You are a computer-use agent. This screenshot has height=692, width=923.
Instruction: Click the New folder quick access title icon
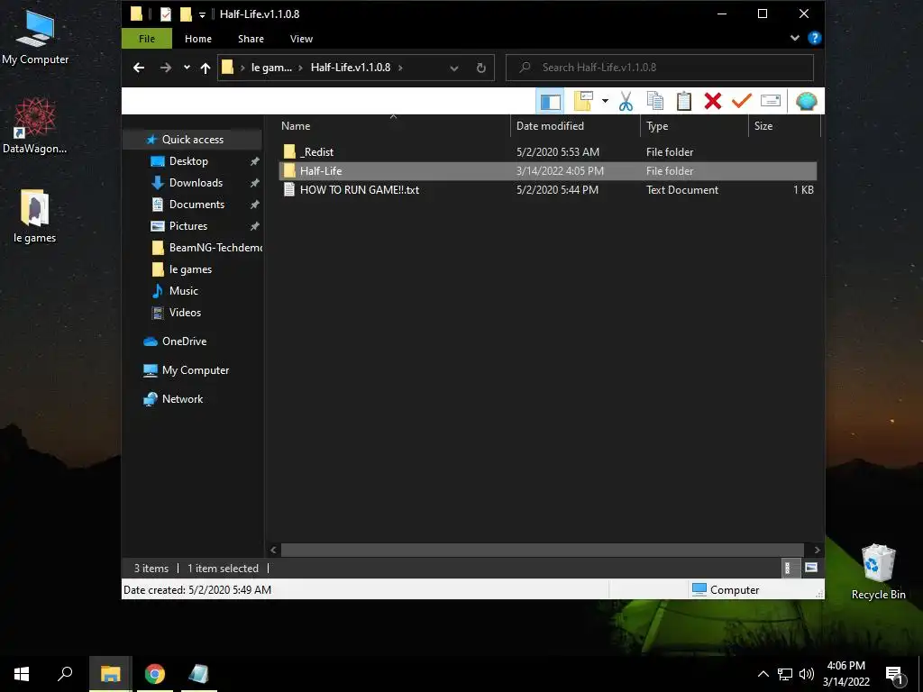click(x=186, y=14)
